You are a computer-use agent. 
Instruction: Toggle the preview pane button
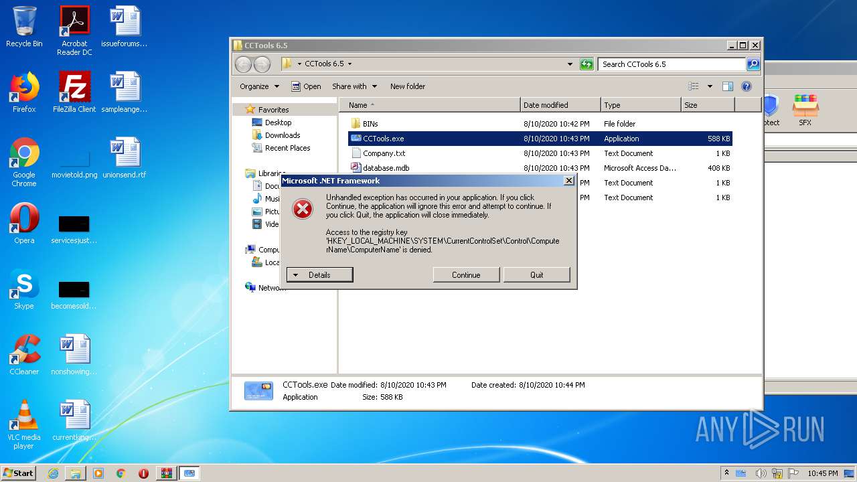[x=728, y=86]
